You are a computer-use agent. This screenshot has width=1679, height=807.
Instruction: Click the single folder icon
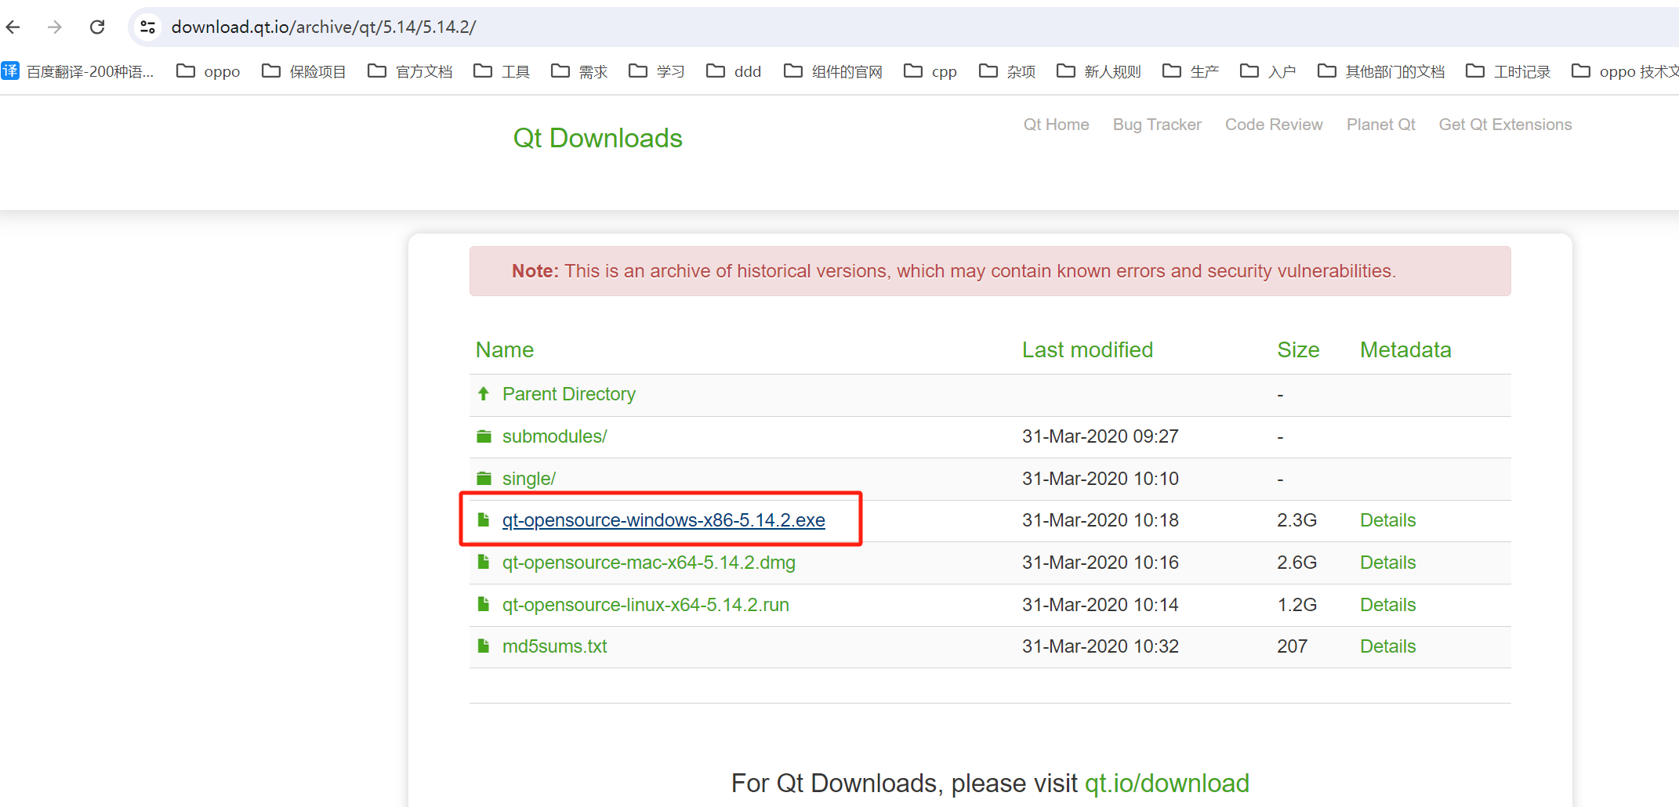pyautogui.click(x=484, y=478)
